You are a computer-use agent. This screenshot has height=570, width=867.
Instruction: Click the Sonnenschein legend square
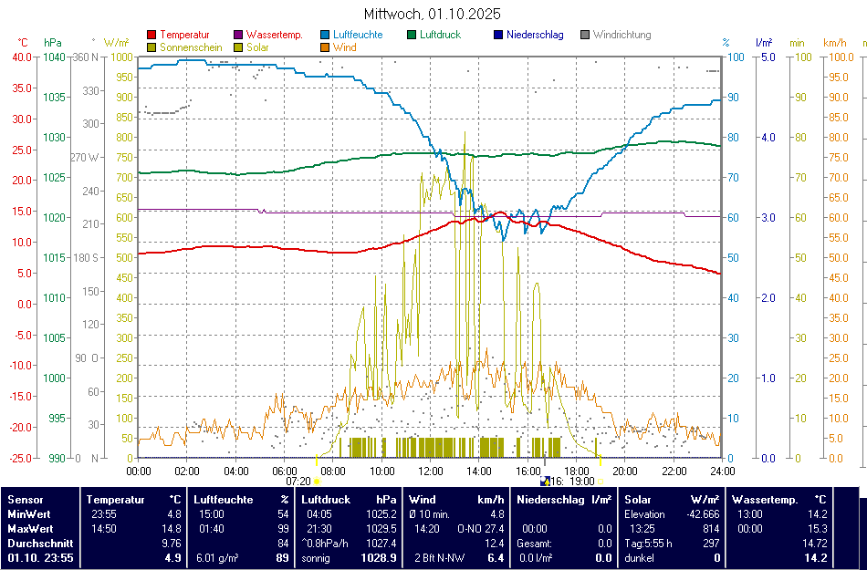(x=151, y=47)
